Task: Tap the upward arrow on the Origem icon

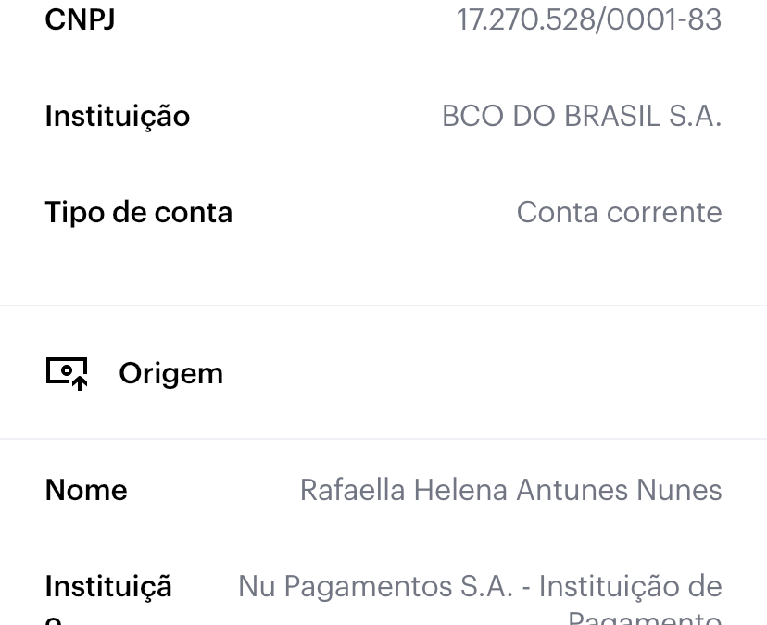Action: [x=80, y=383]
